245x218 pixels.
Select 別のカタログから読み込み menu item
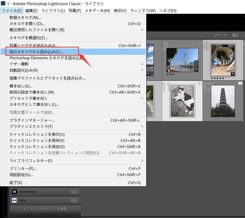coord(37,52)
